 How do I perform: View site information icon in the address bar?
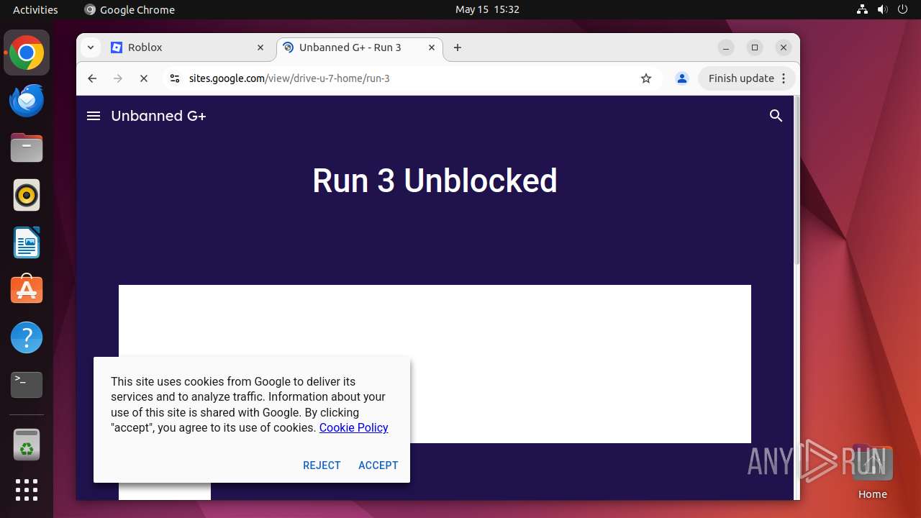(x=174, y=78)
